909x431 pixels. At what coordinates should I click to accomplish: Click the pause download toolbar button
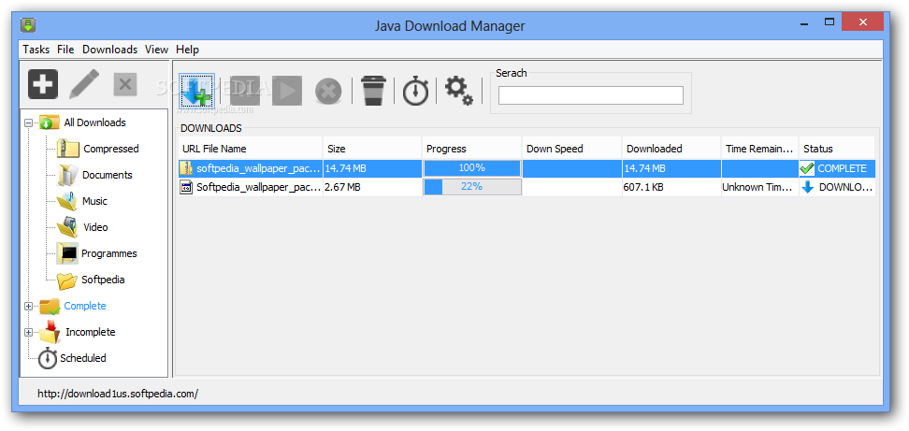point(245,91)
